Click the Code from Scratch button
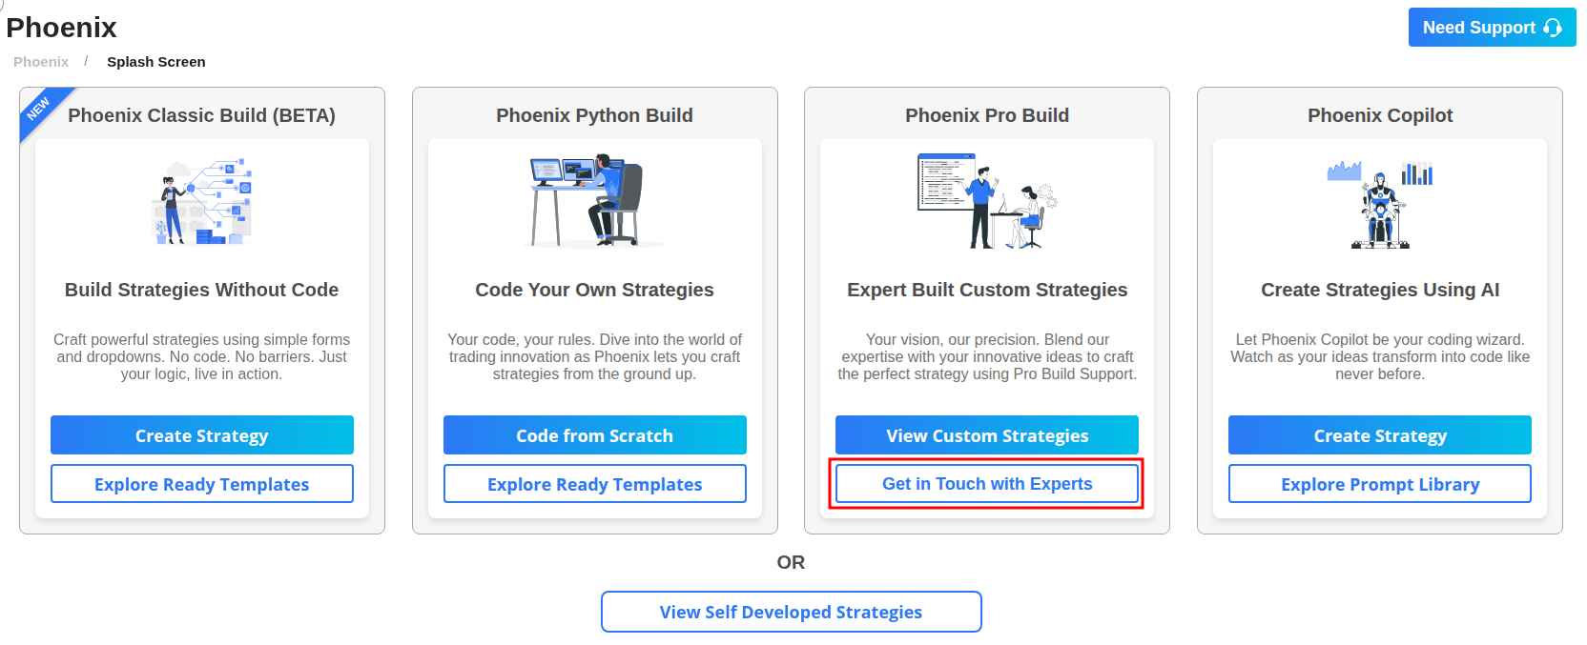This screenshot has width=1587, height=645. [x=594, y=435]
